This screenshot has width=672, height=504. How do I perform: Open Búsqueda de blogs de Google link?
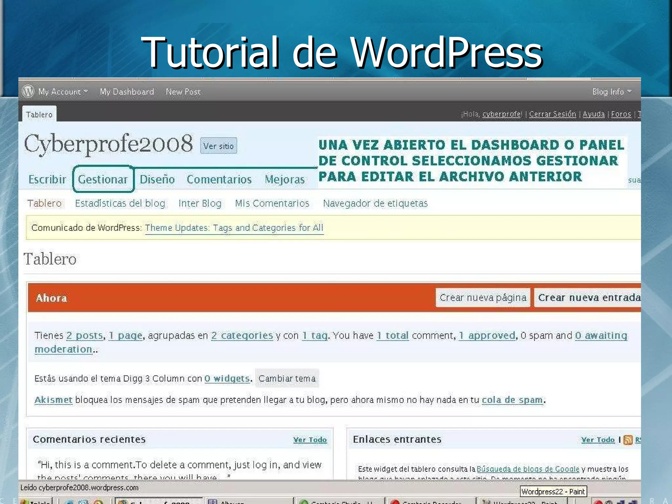pyautogui.click(x=528, y=469)
